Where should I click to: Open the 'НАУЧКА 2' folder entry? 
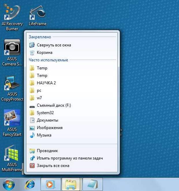pyautogui.click(x=46, y=83)
